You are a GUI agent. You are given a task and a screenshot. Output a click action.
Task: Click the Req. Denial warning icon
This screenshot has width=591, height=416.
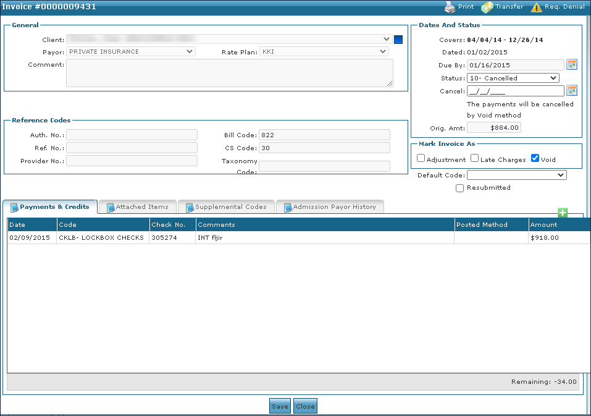(x=537, y=7)
